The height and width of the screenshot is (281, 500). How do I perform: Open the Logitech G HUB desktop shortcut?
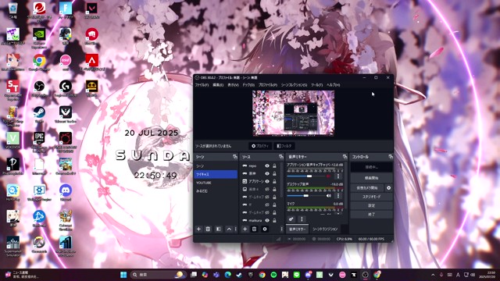[66, 88]
